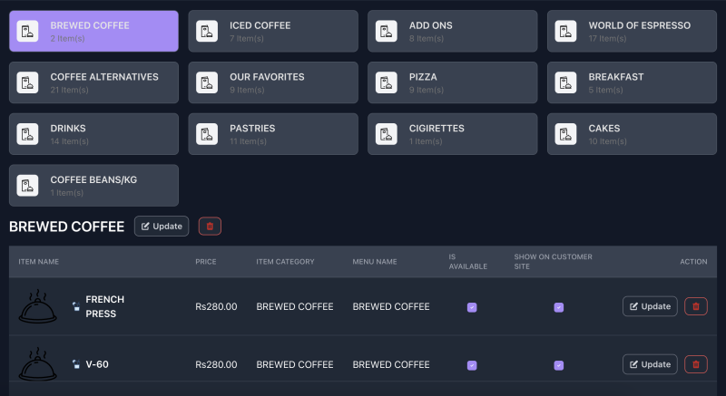Select the ICED COFFEE menu title
Image resolution: width=726 pixels, height=396 pixels.
pos(260,25)
